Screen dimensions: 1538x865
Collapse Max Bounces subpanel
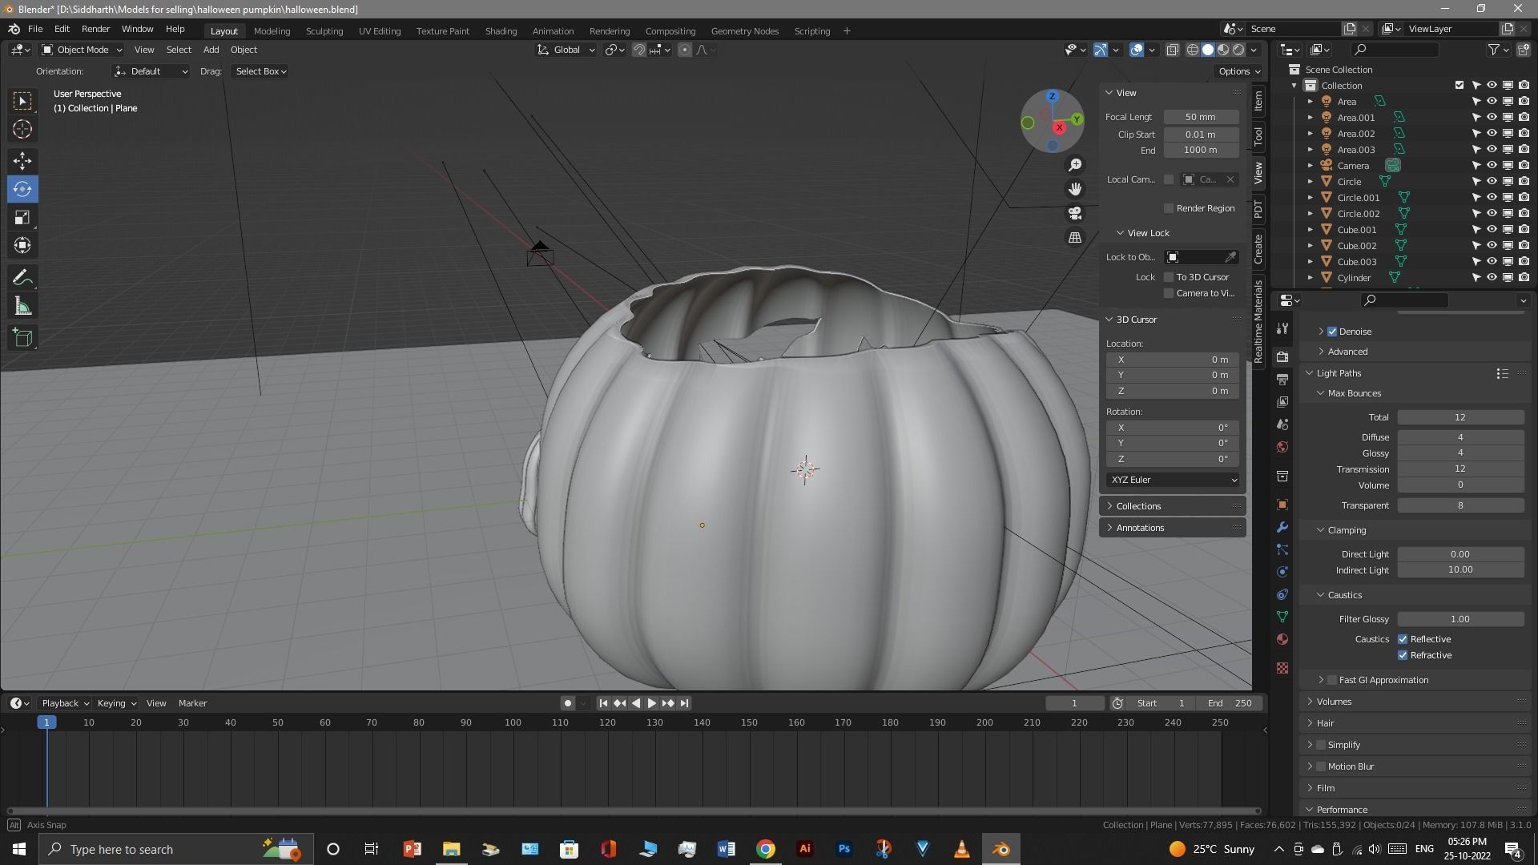1353,393
